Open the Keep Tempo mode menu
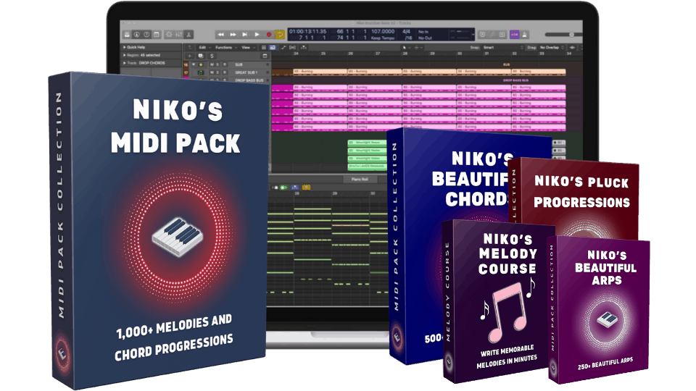696x391 pixels. coord(383,38)
